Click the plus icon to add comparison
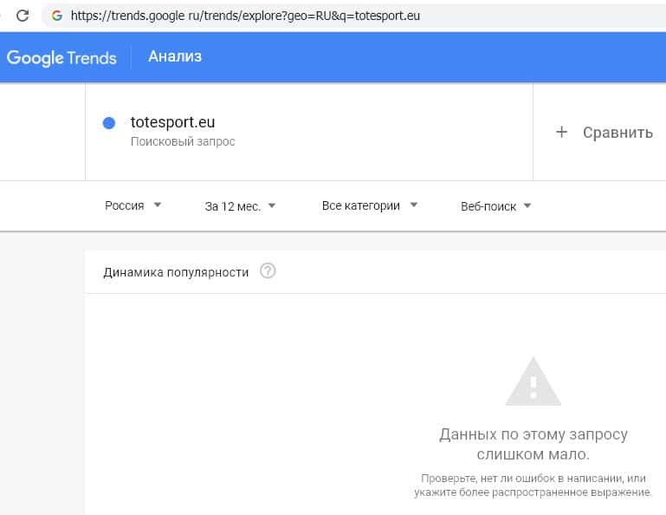666x515 pixels. (561, 132)
